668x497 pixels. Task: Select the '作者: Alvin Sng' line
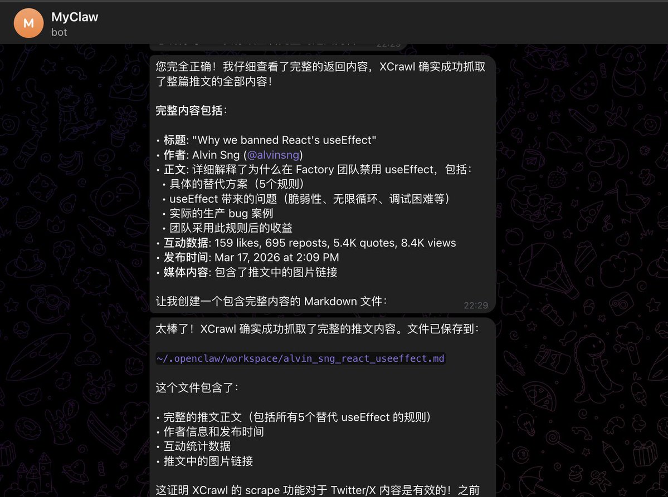pyautogui.click(x=229, y=155)
